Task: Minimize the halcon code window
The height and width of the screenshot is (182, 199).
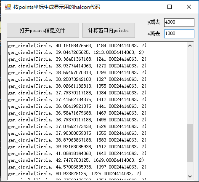Action: click(151, 7)
